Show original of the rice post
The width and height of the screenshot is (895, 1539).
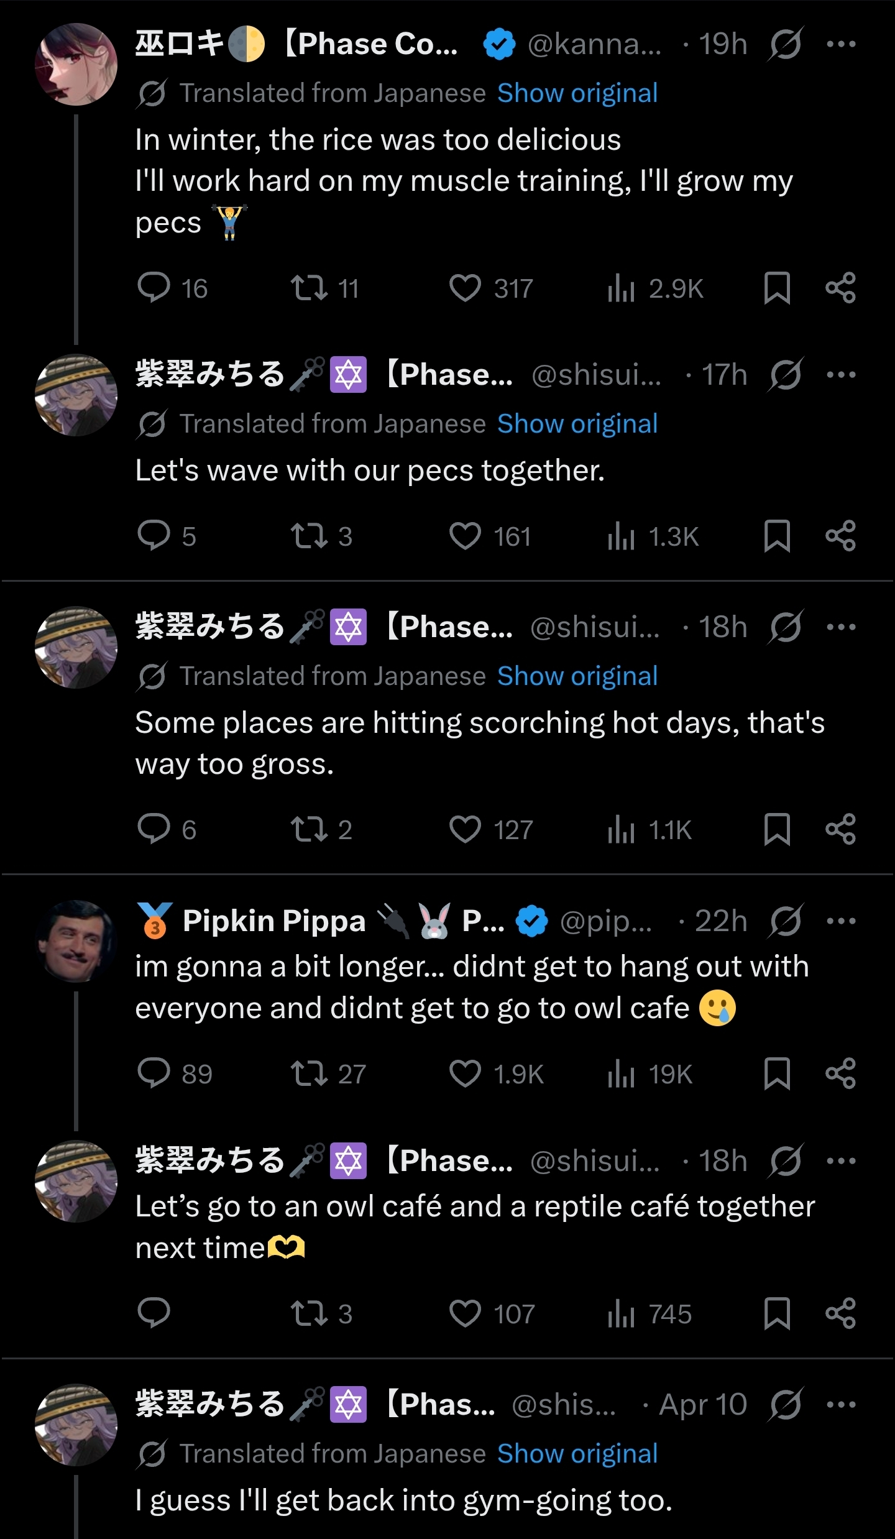[577, 93]
